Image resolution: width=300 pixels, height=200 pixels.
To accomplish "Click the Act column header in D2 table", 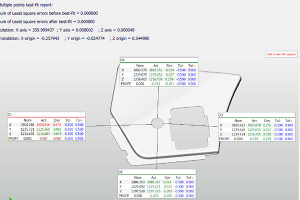I will 152,176.
